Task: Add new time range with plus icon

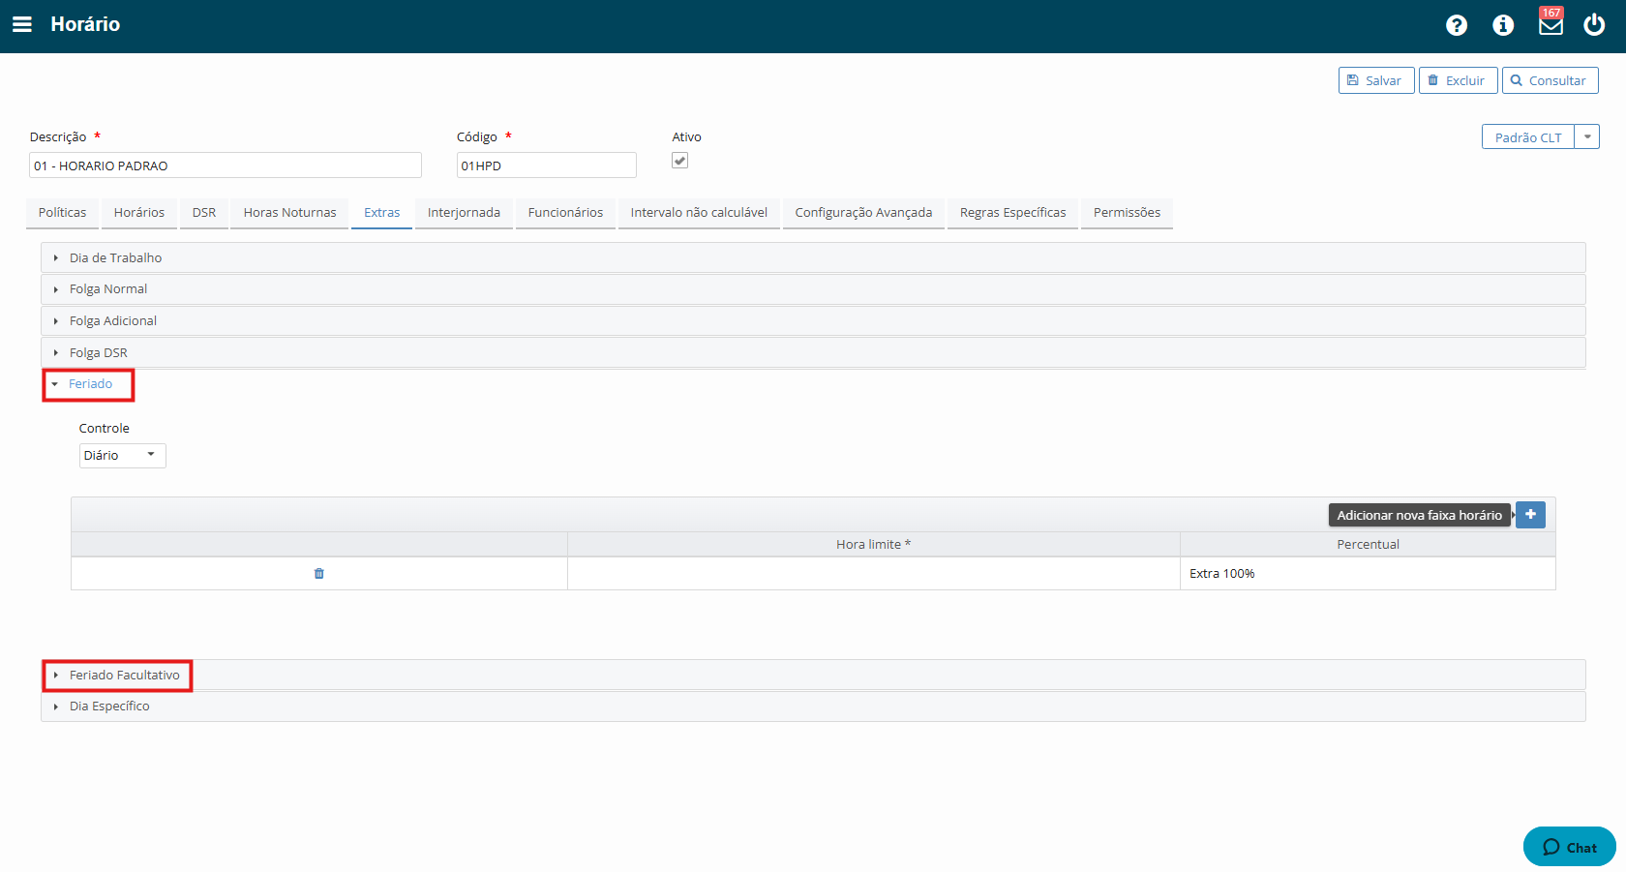Action: [1530, 515]
